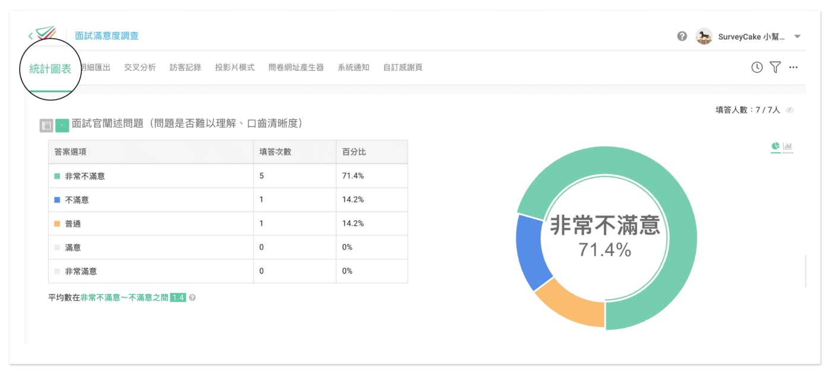832x375 pixels.
Task: Click the gray table layout icon
Action: click(46, 125)
